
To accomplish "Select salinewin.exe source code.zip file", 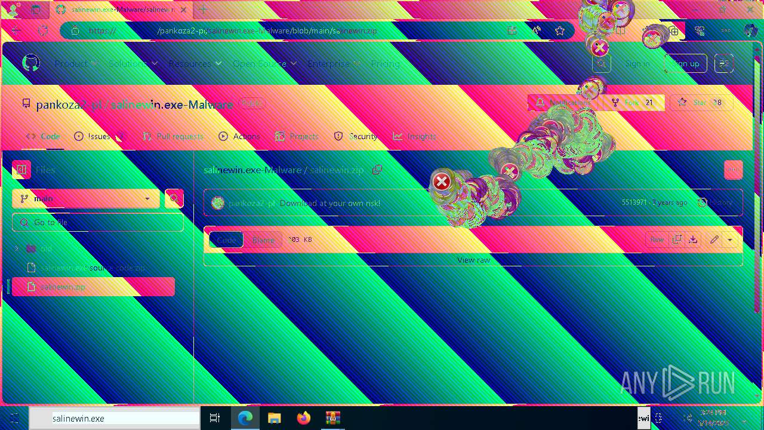I will [x=93, y=268].
